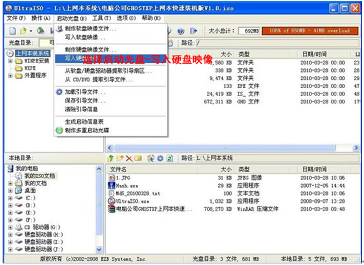Click the horizontal scrollbar thumb in disc list
This screenshot has width=364, height=265.
[225, 148]
